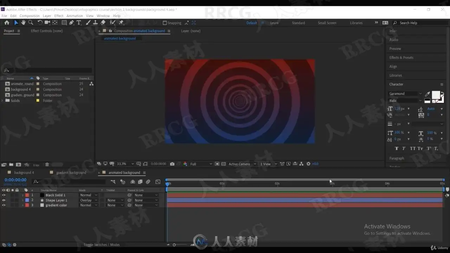Click Toggle Switches / Modes

click(102, 245)
